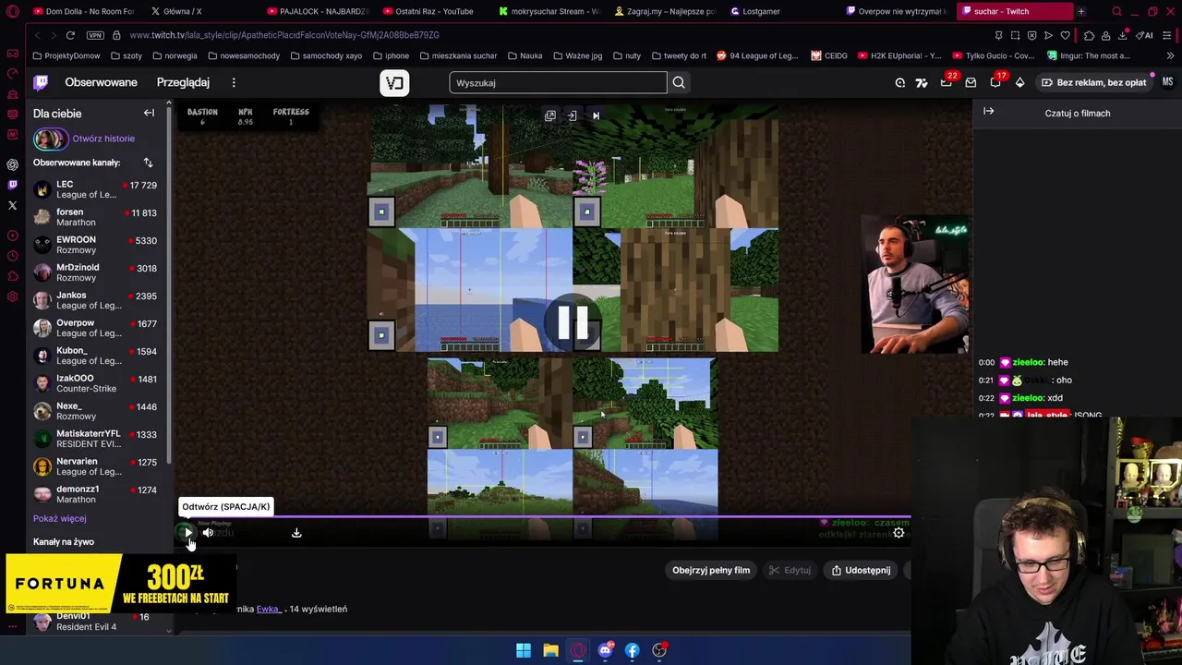The height and width of the screenshot is (665, 1182).
Task: Open the Opera easy setup menu icon
Action: pos(1167,35)
